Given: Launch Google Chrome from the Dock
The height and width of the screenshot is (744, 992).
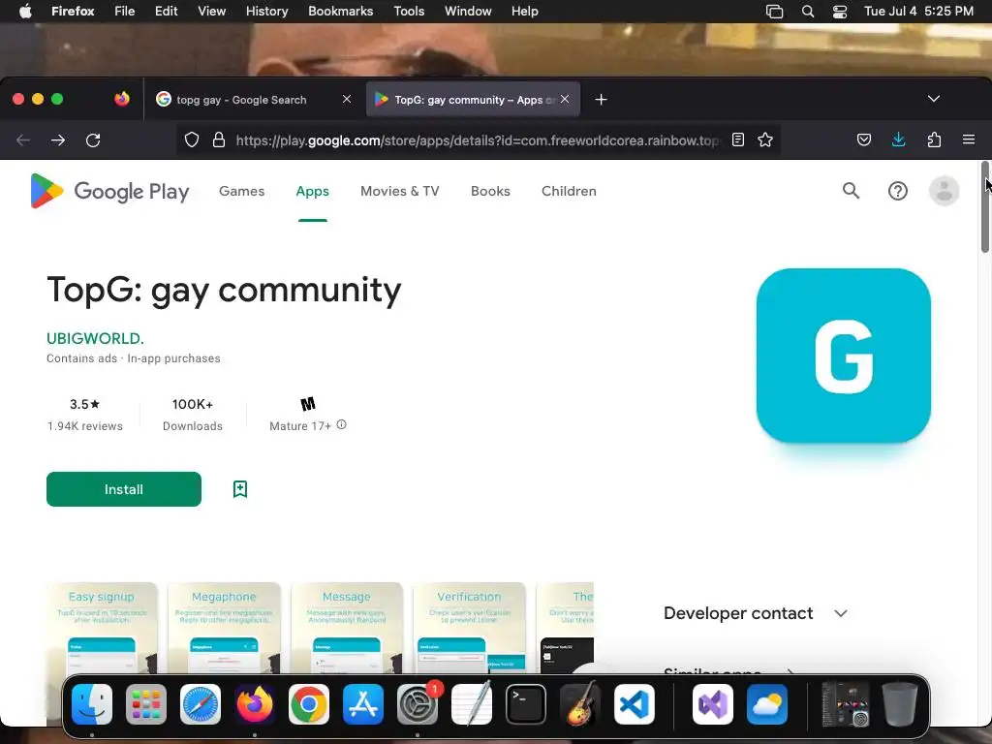Looking at the screenshot, I should point(309,704).
